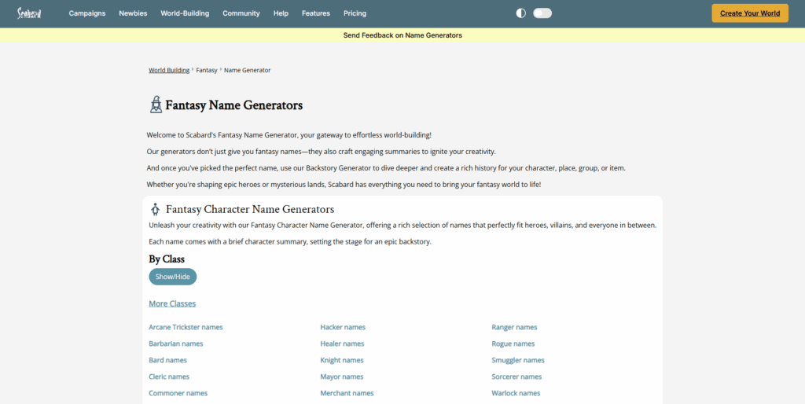This screenshot has height=404, width=805.
Task: Open the Campaigns menu
Action: click(87, 13)
